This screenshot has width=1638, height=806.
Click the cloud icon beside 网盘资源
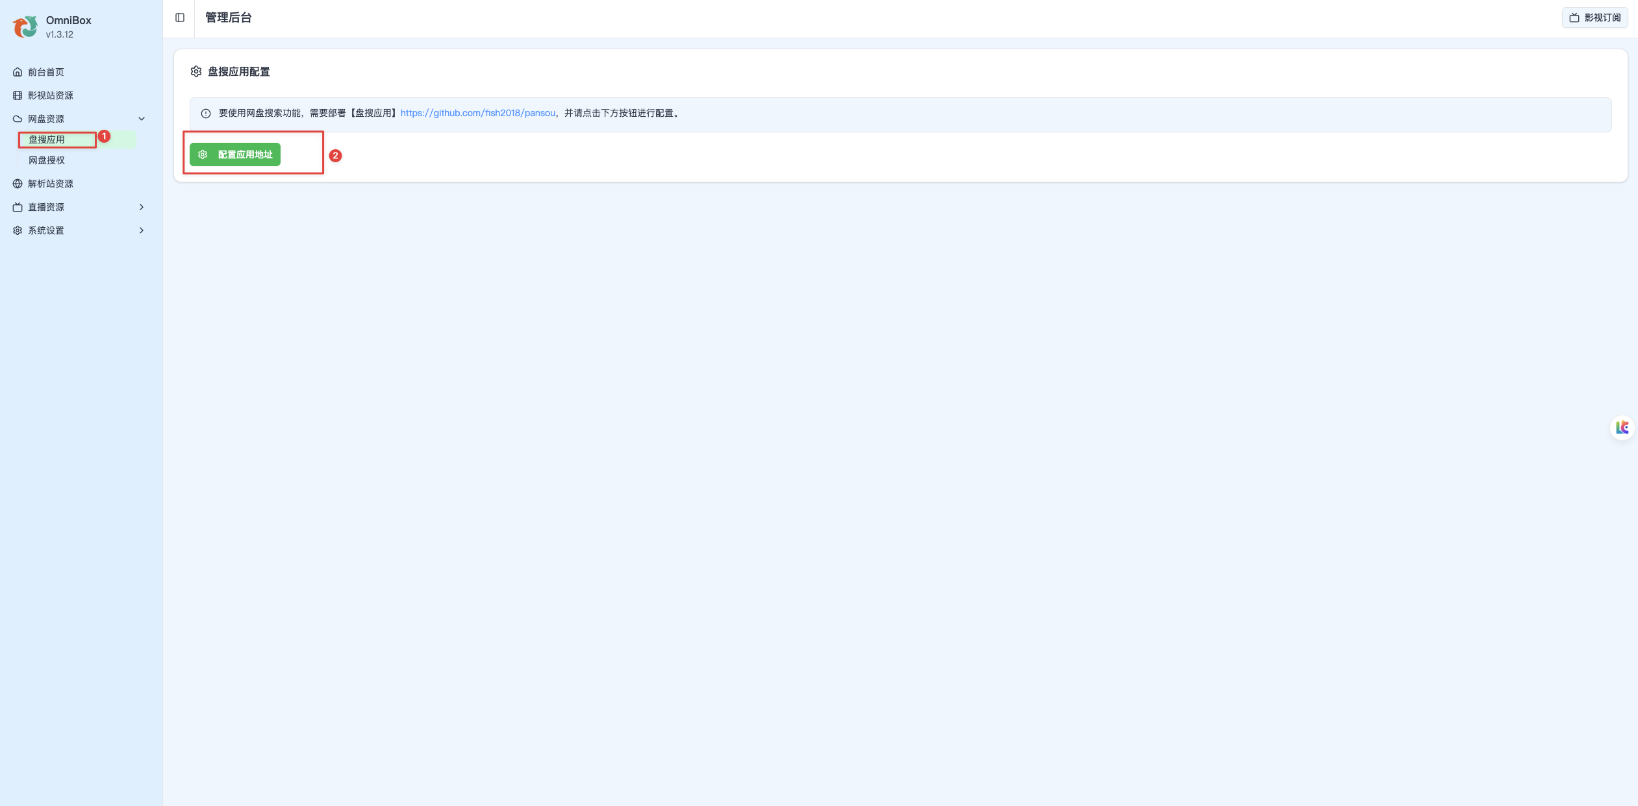pos(18,119)
